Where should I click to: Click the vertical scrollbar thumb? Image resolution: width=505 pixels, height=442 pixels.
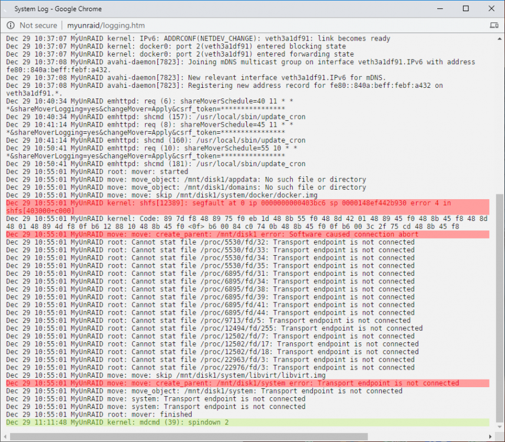500,308
